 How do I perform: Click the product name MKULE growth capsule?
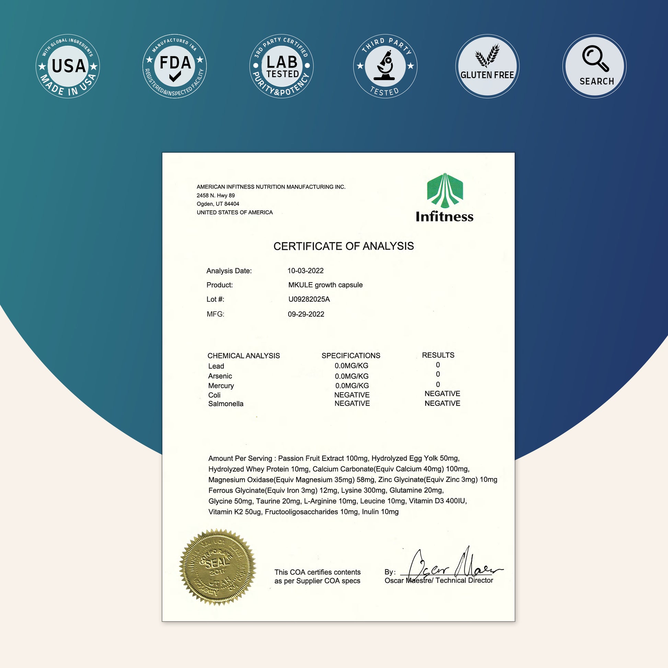coord(325,285)
